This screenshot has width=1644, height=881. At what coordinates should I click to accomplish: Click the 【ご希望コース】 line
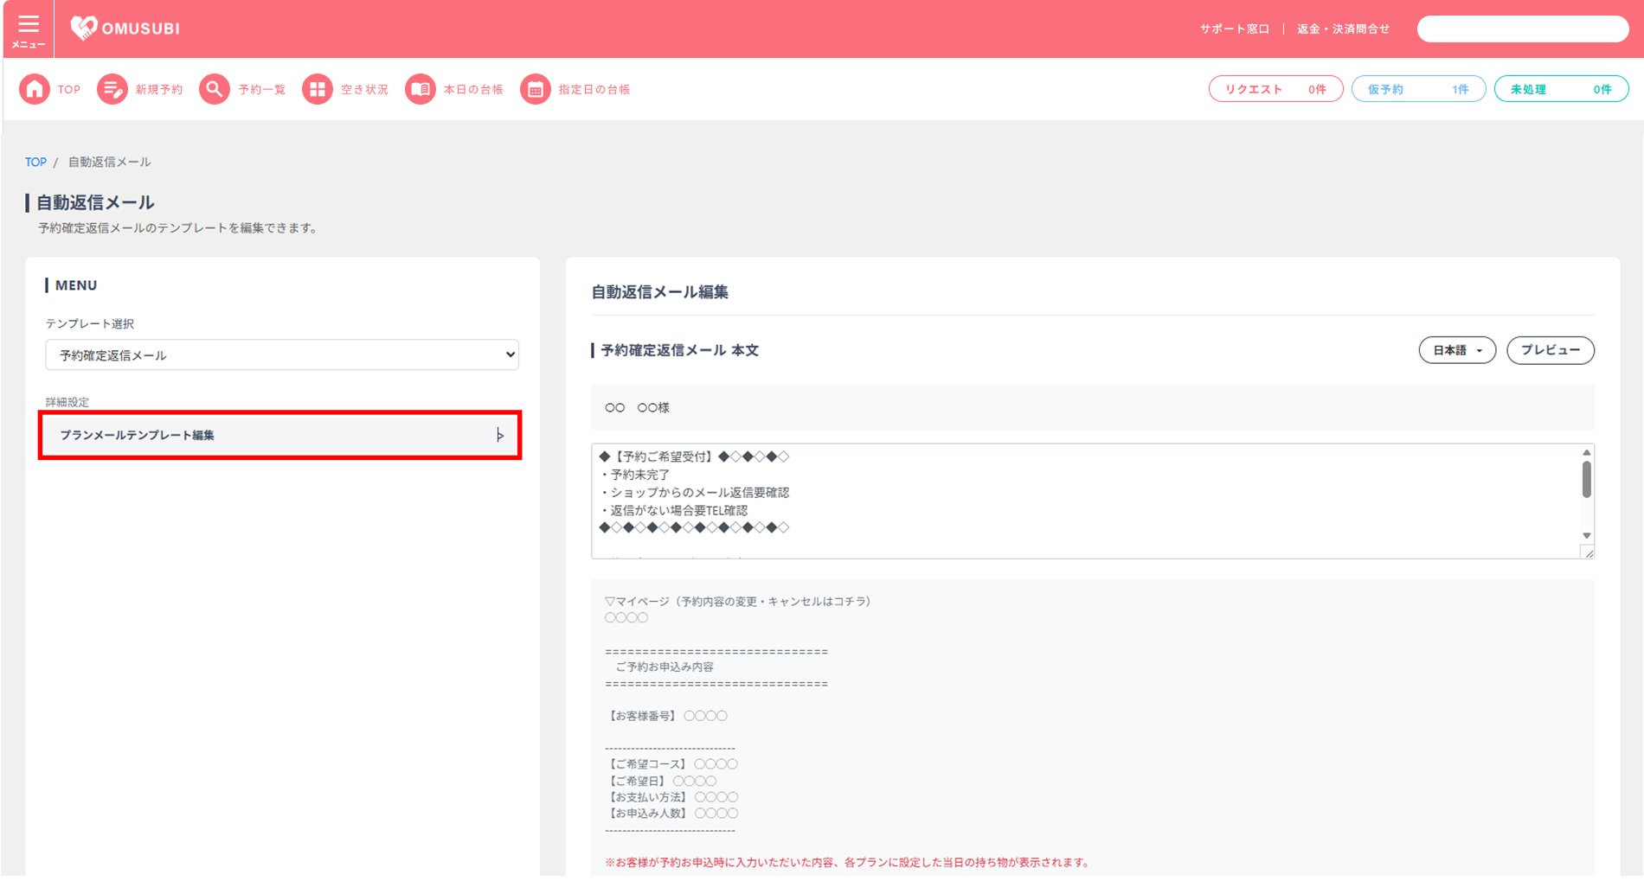click(x=671, y=764)
